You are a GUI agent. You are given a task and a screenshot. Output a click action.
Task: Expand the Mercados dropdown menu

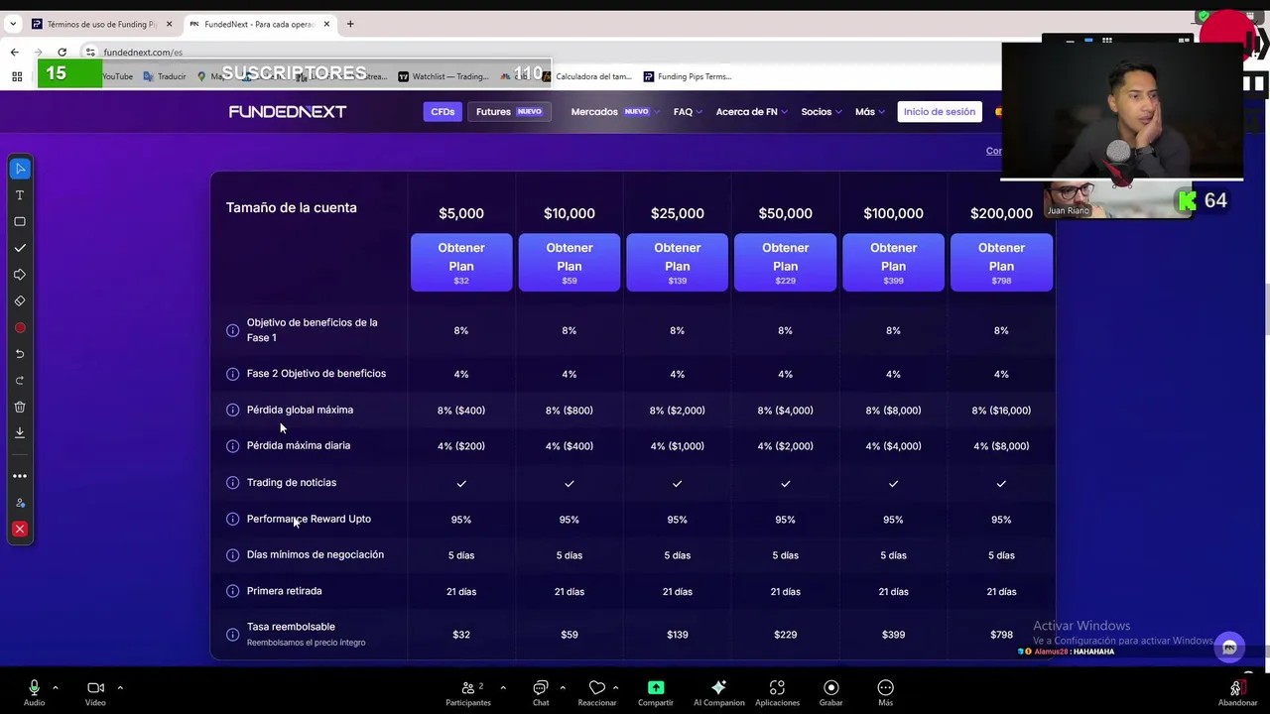point(613,112)
